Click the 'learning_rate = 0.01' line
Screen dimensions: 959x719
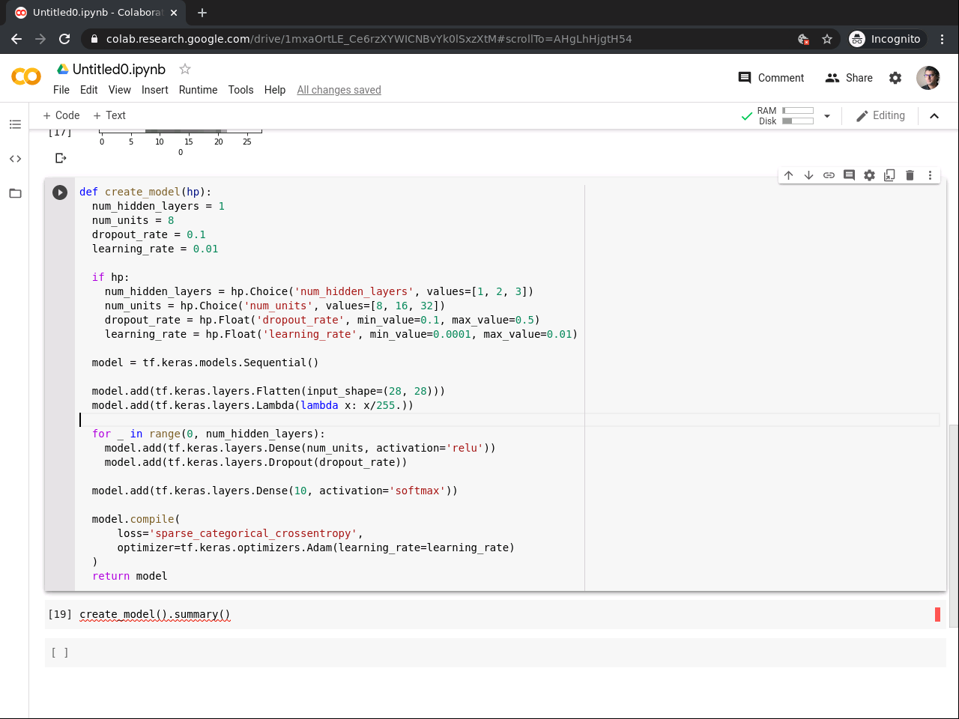155,249
